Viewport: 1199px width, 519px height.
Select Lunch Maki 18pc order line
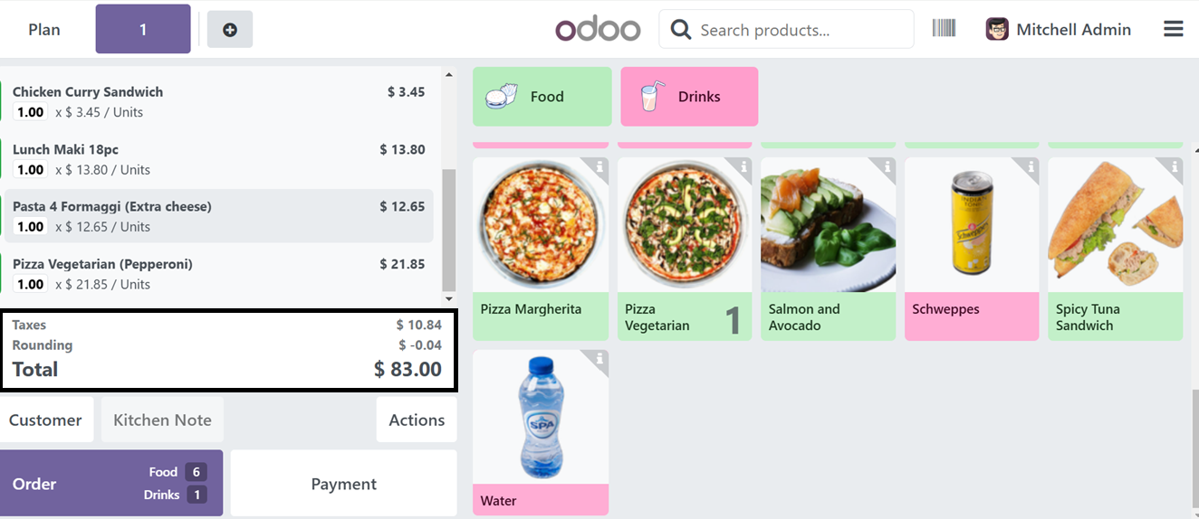[218, 159]
